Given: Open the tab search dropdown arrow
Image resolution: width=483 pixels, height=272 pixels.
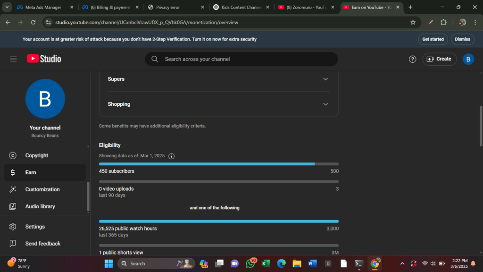Looking at the screenshot, I should pos(7,7).
